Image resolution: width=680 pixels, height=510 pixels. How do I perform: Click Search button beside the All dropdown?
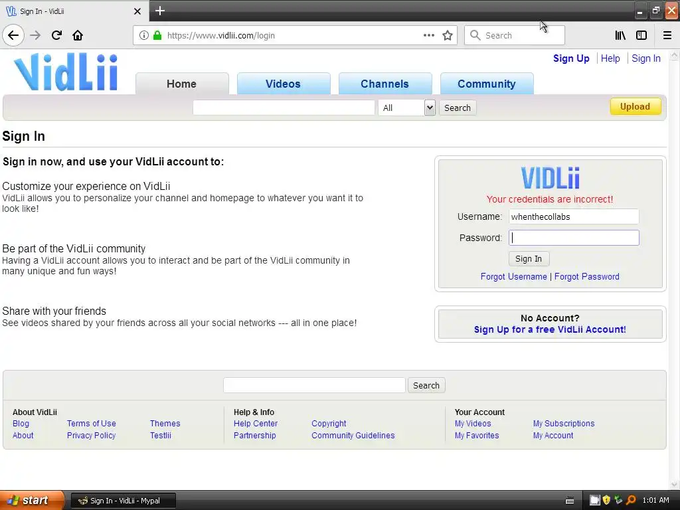[458, 108]
